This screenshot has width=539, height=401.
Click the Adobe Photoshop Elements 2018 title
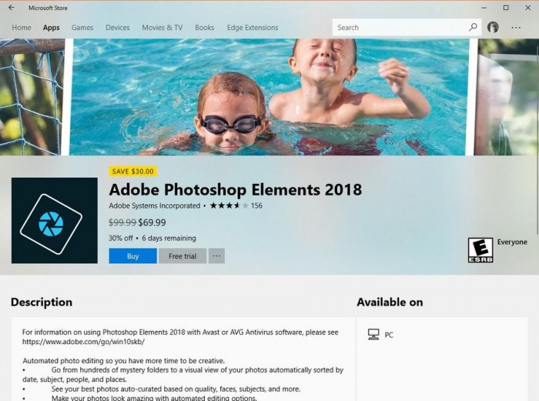coord(236,189)
